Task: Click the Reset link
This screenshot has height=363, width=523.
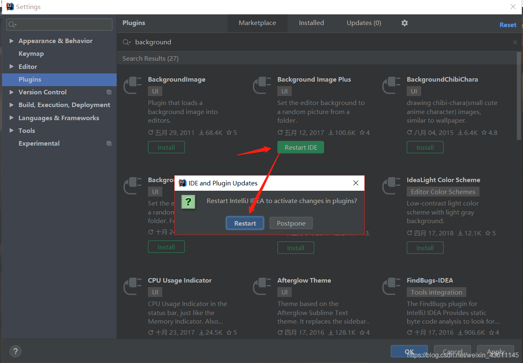Action: pos(508,25)
